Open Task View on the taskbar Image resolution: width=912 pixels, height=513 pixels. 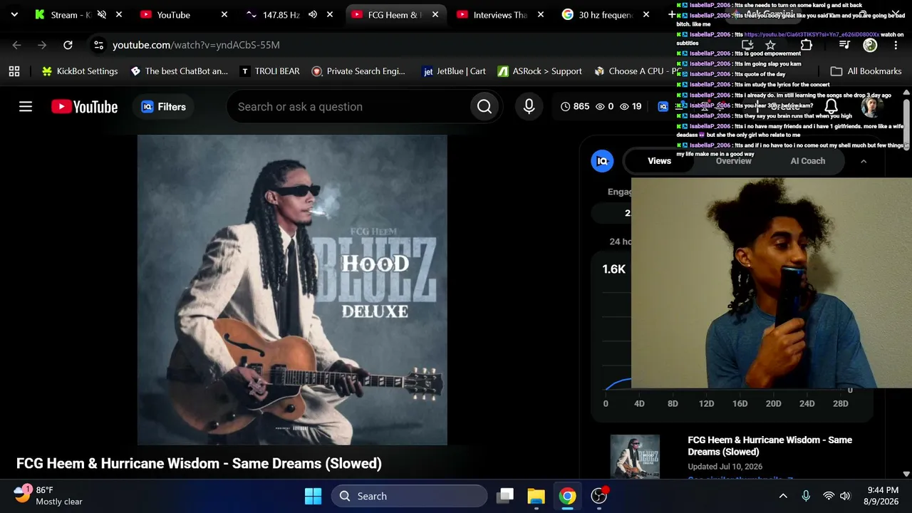(505, 496)
